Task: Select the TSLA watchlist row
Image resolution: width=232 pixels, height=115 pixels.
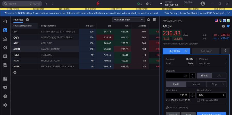Action: pos(85,55)
